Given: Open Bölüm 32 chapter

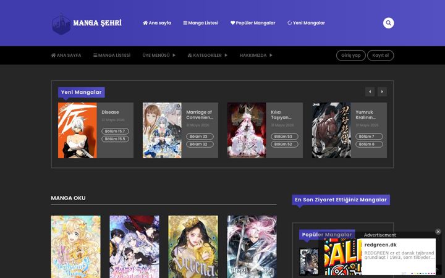Looking at the screenshot, I should [200, 144].
